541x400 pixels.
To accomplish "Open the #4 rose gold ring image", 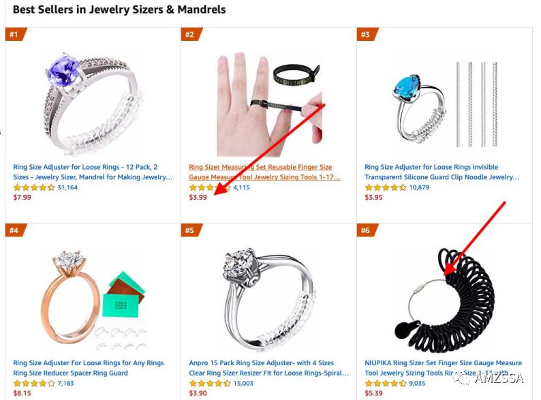I will [x=93, y=300].
